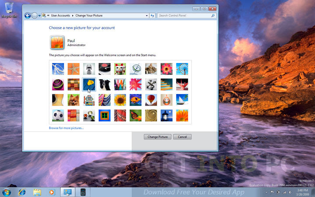The image size is (315, 197).
Task: Select the orange tropical fish picture
Action: 136,100
